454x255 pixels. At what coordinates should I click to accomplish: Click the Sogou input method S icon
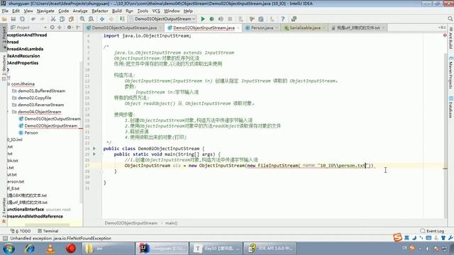tap(397, 237)
